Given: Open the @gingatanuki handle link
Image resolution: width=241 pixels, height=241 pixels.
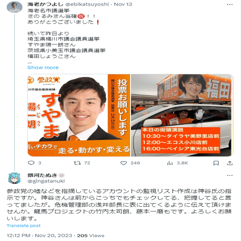Looking at the screenshot, I should (46, 181).
